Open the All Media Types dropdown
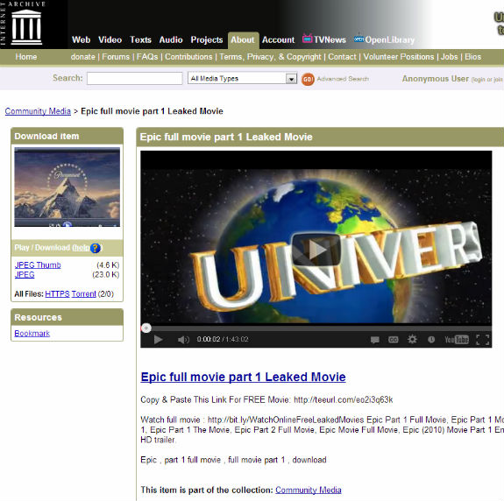 click(242, 78)
